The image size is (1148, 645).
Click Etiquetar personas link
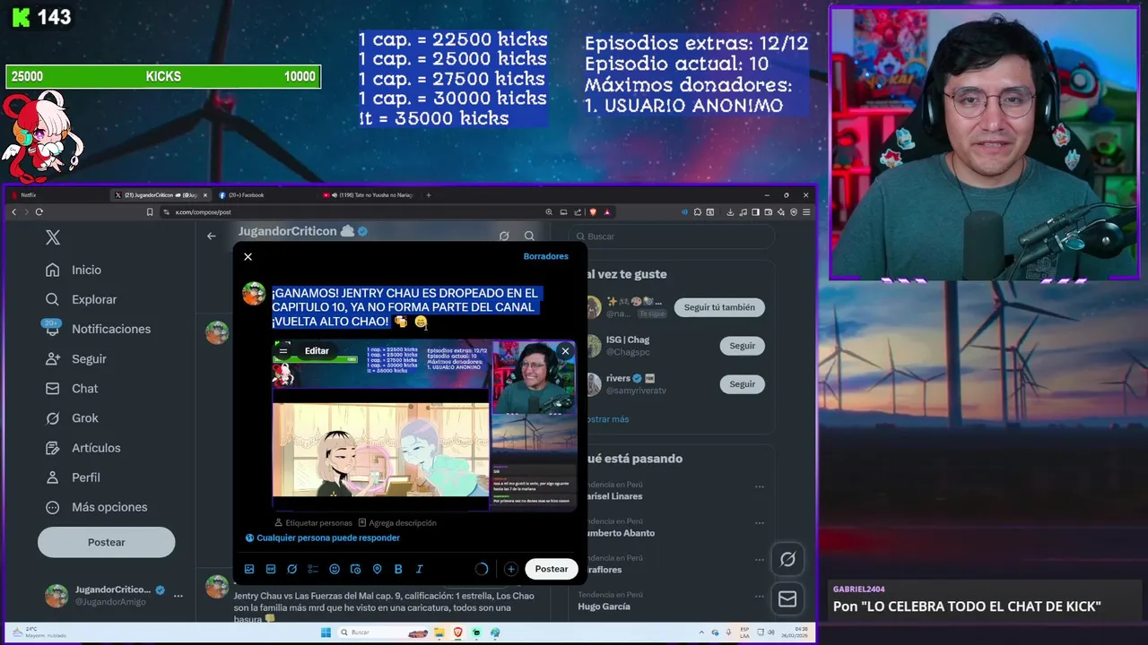[x=313, y=522]
